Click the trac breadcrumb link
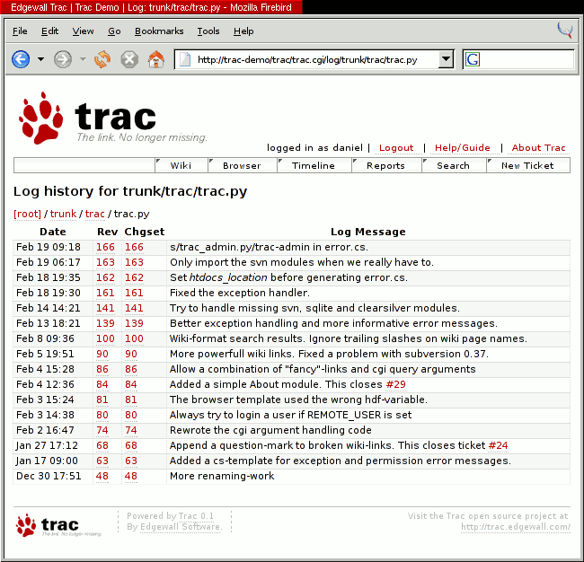584x562 pixels. click(95, 214)
